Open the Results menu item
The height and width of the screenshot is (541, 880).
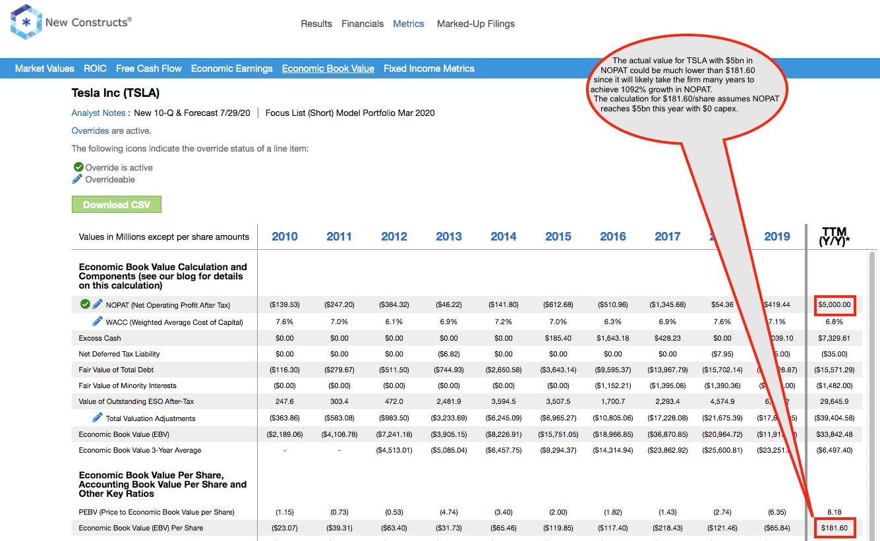tap(316, 24)
